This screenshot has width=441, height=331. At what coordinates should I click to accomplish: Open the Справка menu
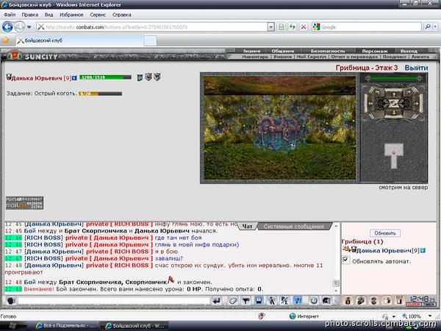tap(122, 15)
